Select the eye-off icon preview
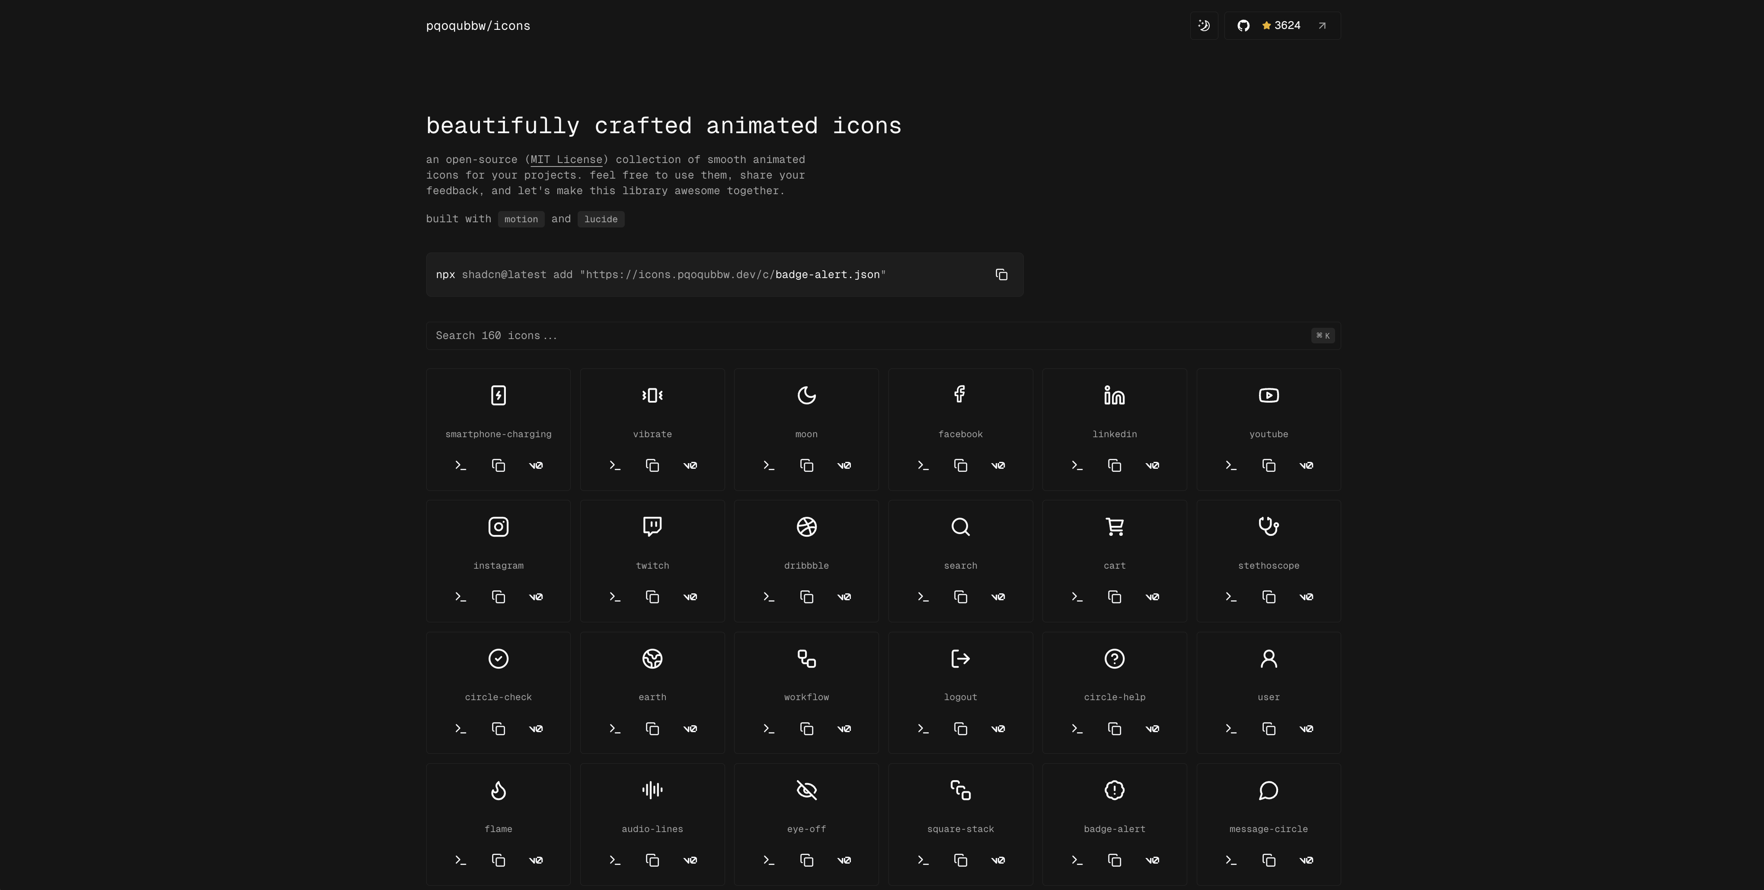Screen dimensions: 1764x890 pyautogui.click(x=807, y=790)
